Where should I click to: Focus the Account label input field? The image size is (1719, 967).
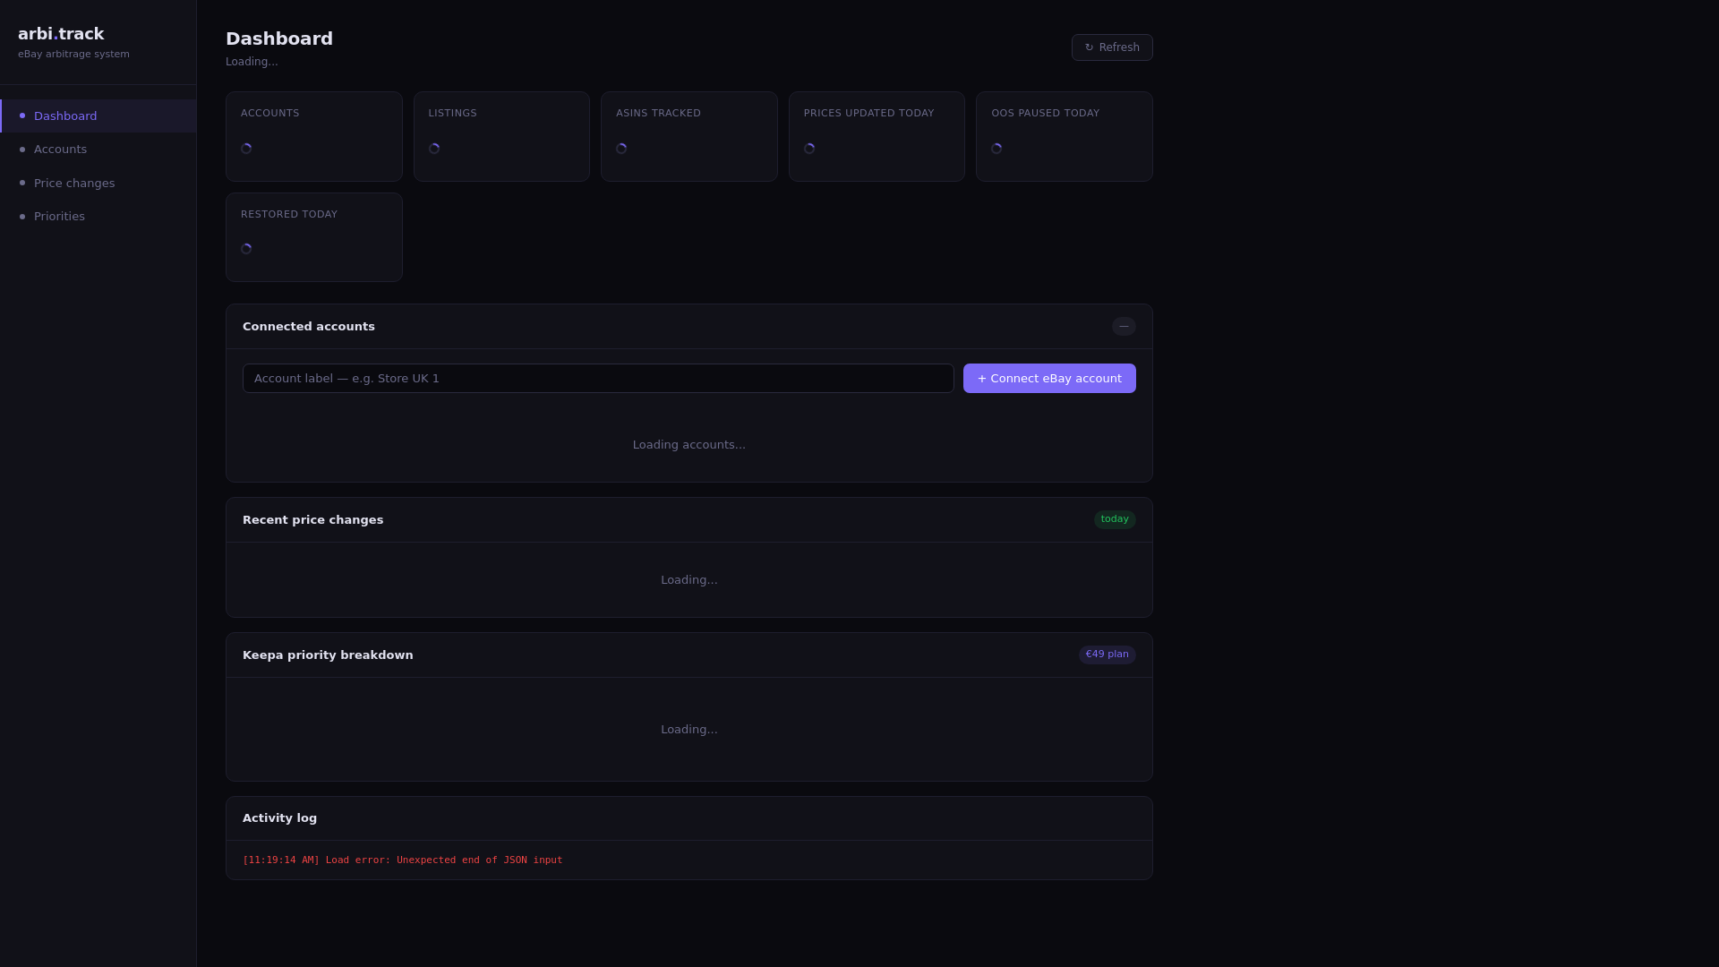click(x=598, y=379)
